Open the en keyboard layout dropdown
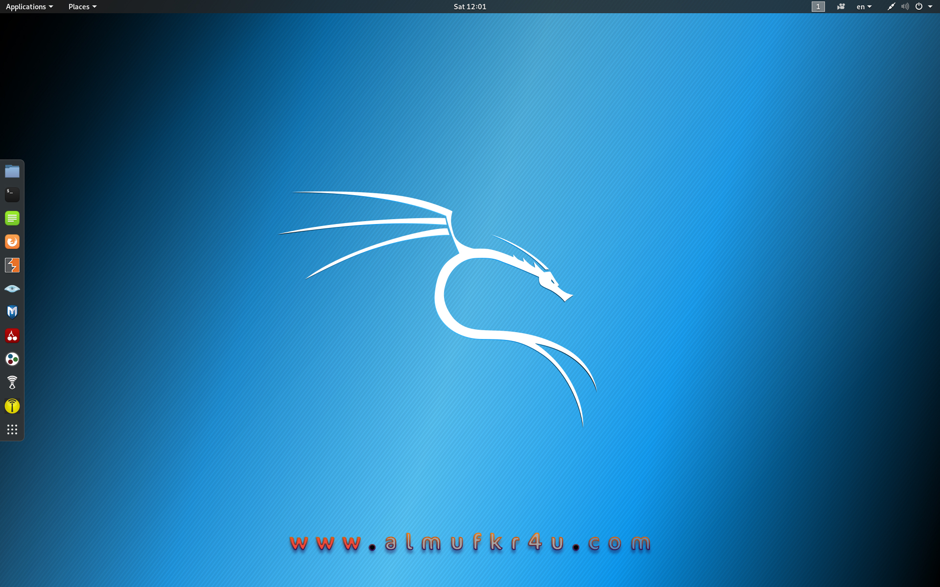This screenshot has height=587, width=940. [864, 6]
